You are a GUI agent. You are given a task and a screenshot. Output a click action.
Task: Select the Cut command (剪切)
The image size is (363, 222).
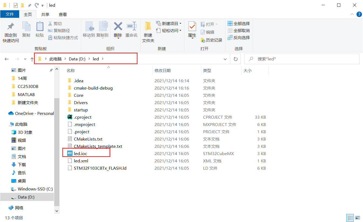pyautogui.click(x=55, y=24)
